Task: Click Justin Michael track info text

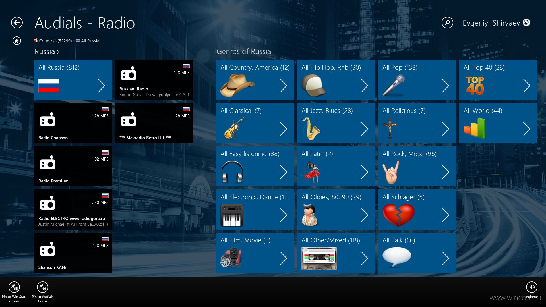Action: (x=73, y=224)
